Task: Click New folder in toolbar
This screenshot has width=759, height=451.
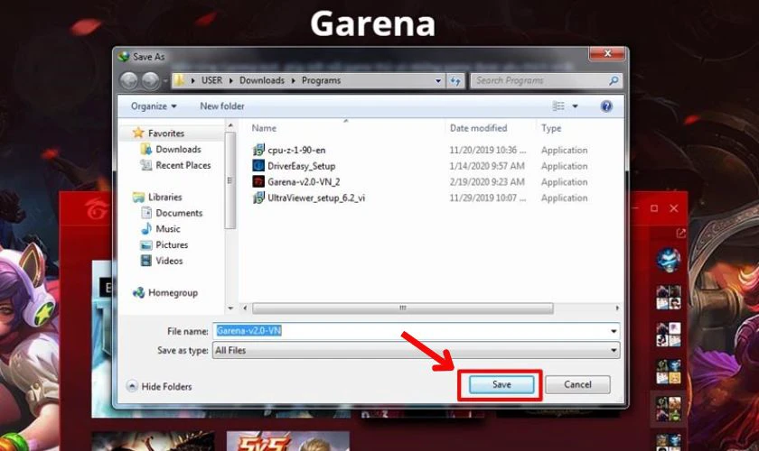Action: (222, 106)
